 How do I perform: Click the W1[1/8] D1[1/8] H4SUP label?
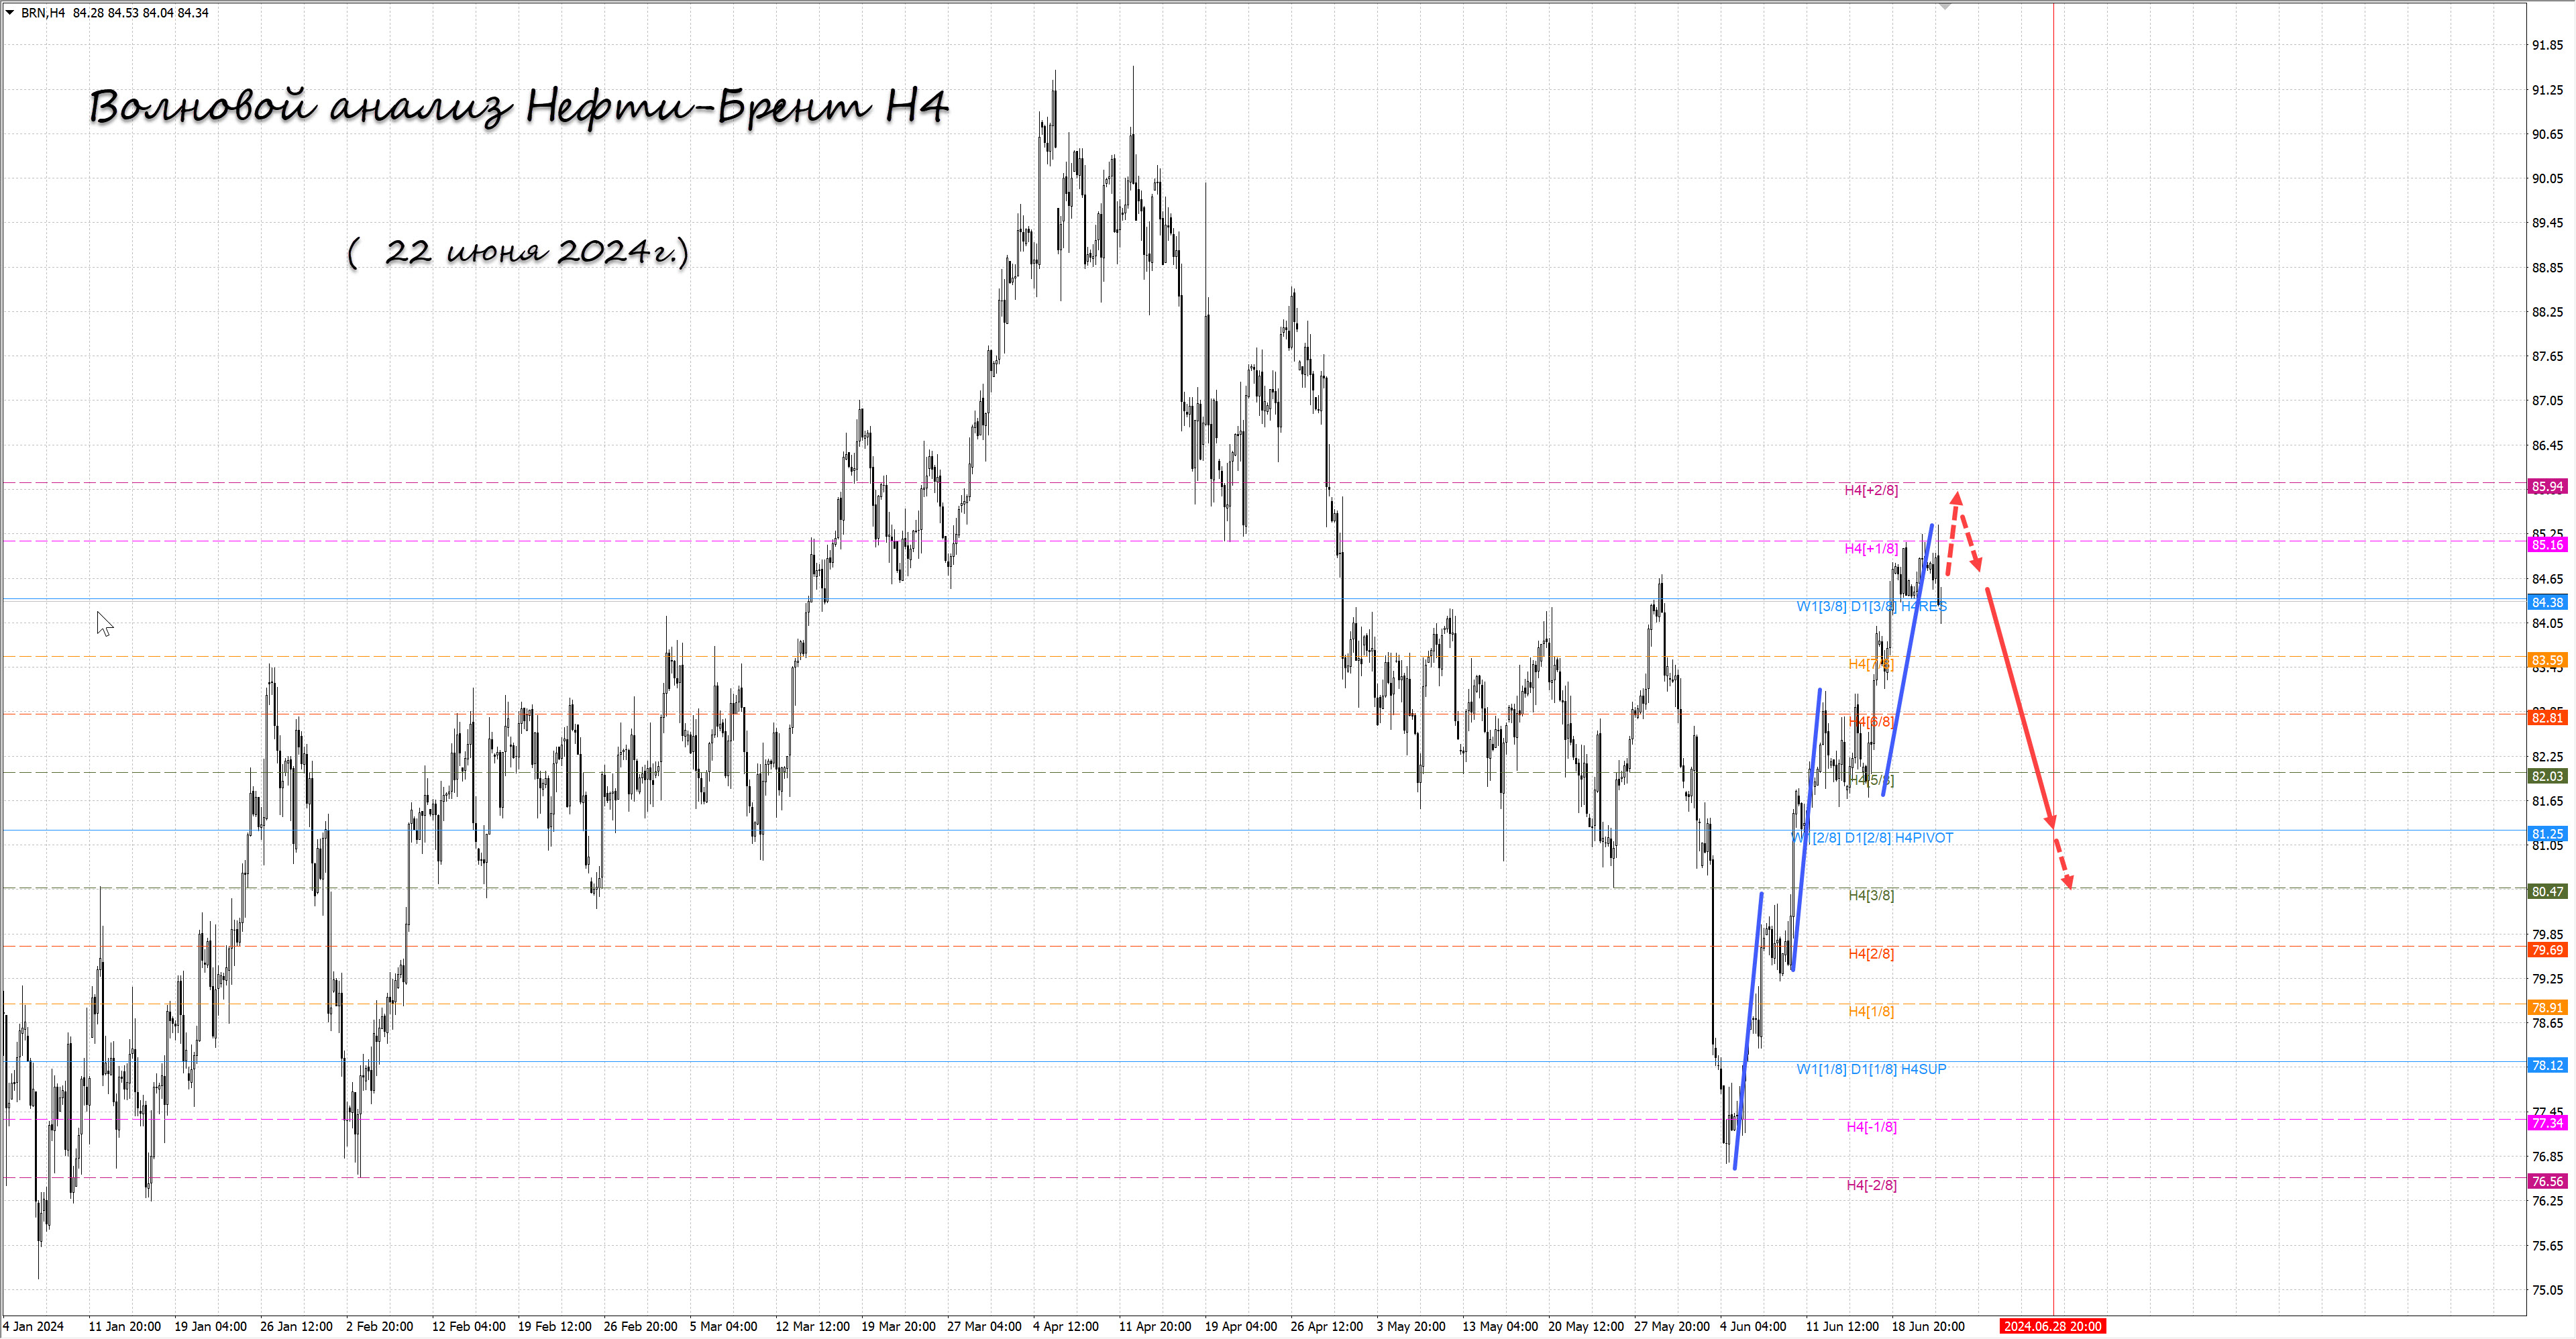coord(1871,1069)
